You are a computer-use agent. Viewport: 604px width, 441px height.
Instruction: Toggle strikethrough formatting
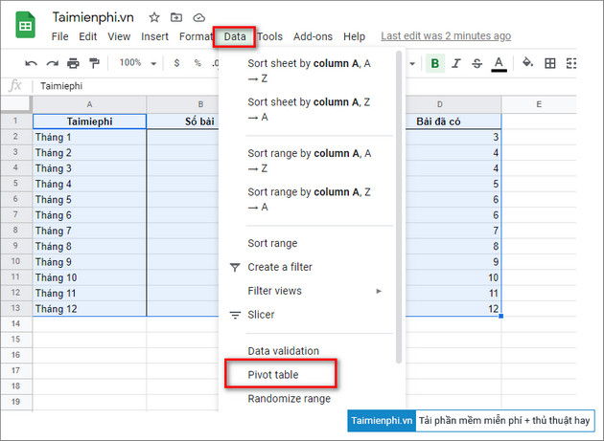(476, 63)
